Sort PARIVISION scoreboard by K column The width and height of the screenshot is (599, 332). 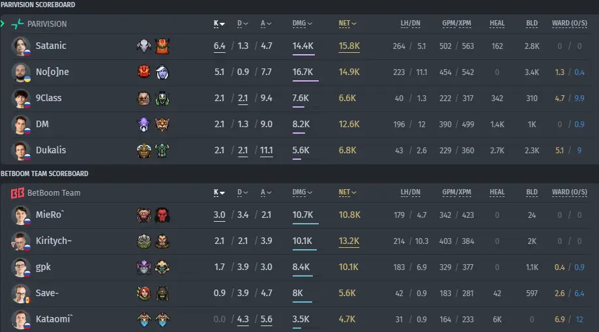(x=219, y=23)
